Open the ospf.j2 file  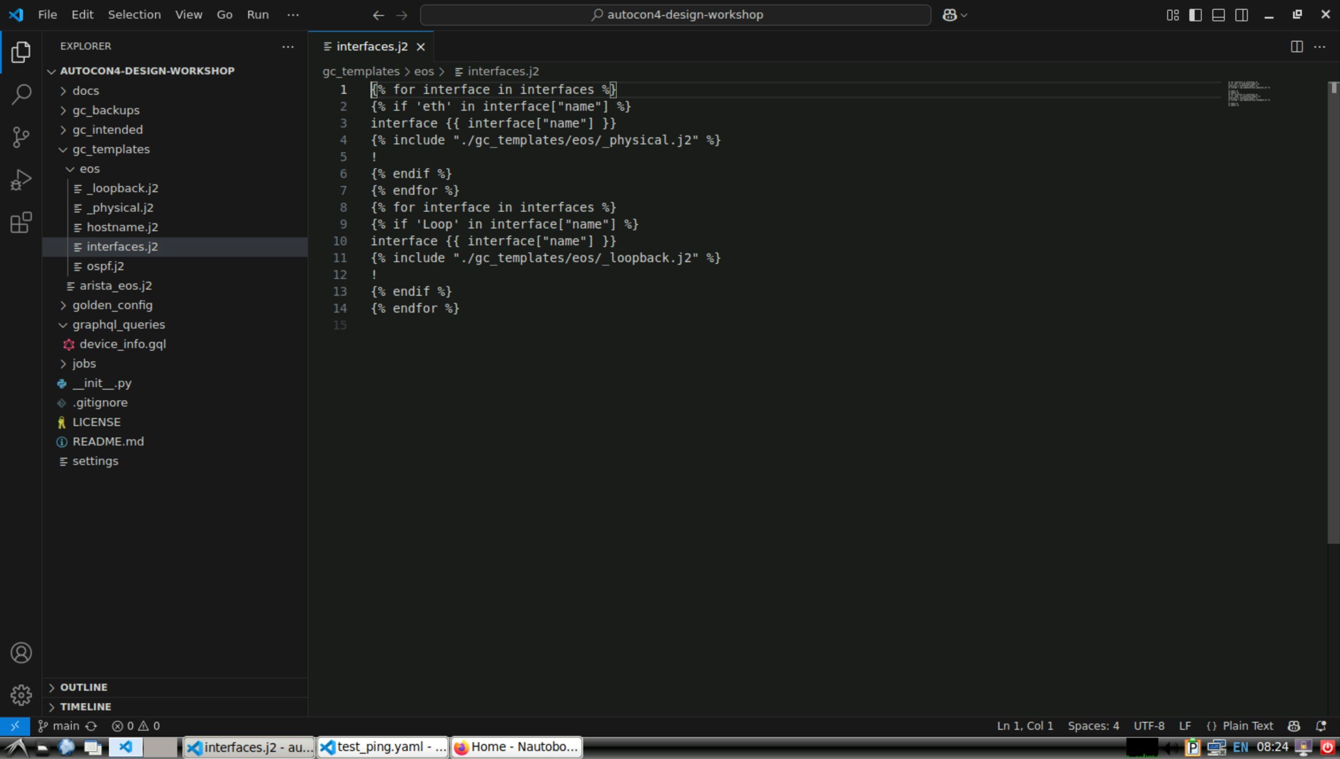105,266
